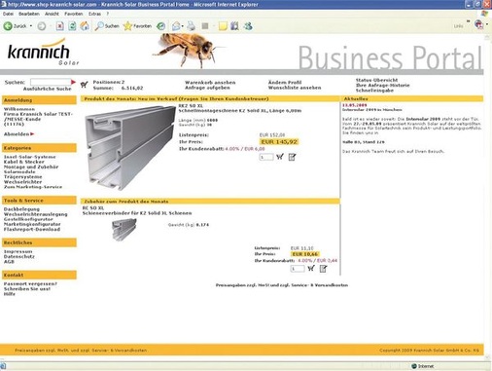Screen dimensions: 492x371
Task: Click the Suchen search input field
Action: pyautogui.click(x=51, y=82)
